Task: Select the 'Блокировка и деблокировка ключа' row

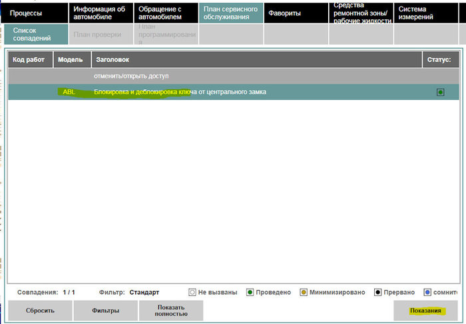Action: pyautogui.click(x=180, y=92)
